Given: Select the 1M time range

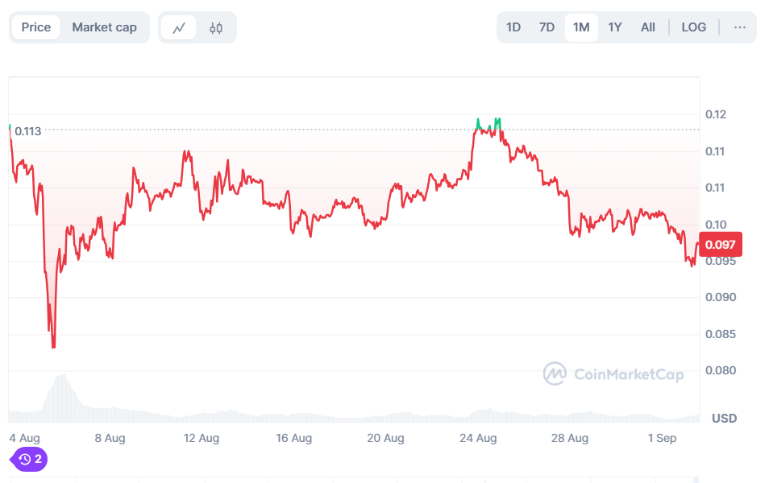Looking at the screenshot, I should pos(581,27).
